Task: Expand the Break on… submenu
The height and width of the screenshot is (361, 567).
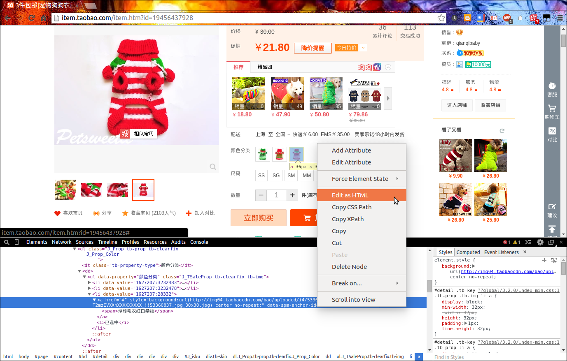Action: [362, 283]
